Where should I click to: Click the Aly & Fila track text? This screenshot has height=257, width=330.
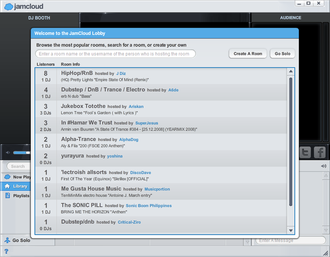pyautogui.click(x=93, y=146)
